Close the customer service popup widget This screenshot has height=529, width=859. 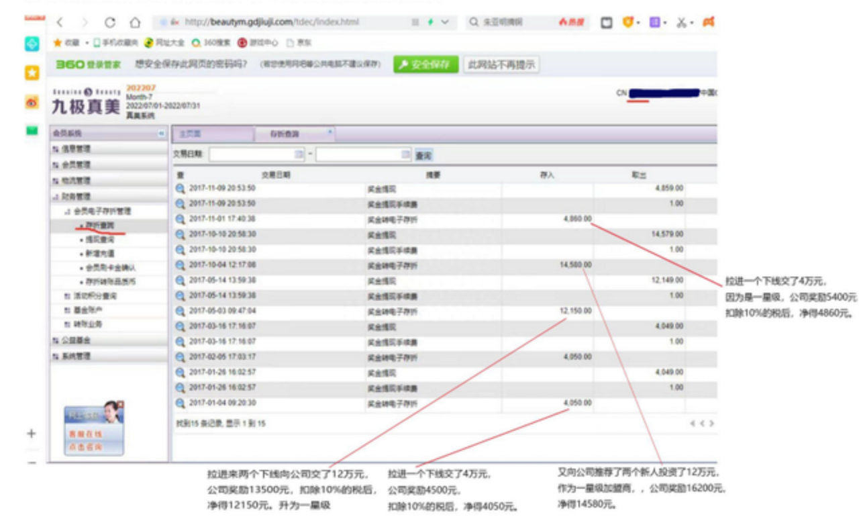pyautogui.click(x=121, y=404)
